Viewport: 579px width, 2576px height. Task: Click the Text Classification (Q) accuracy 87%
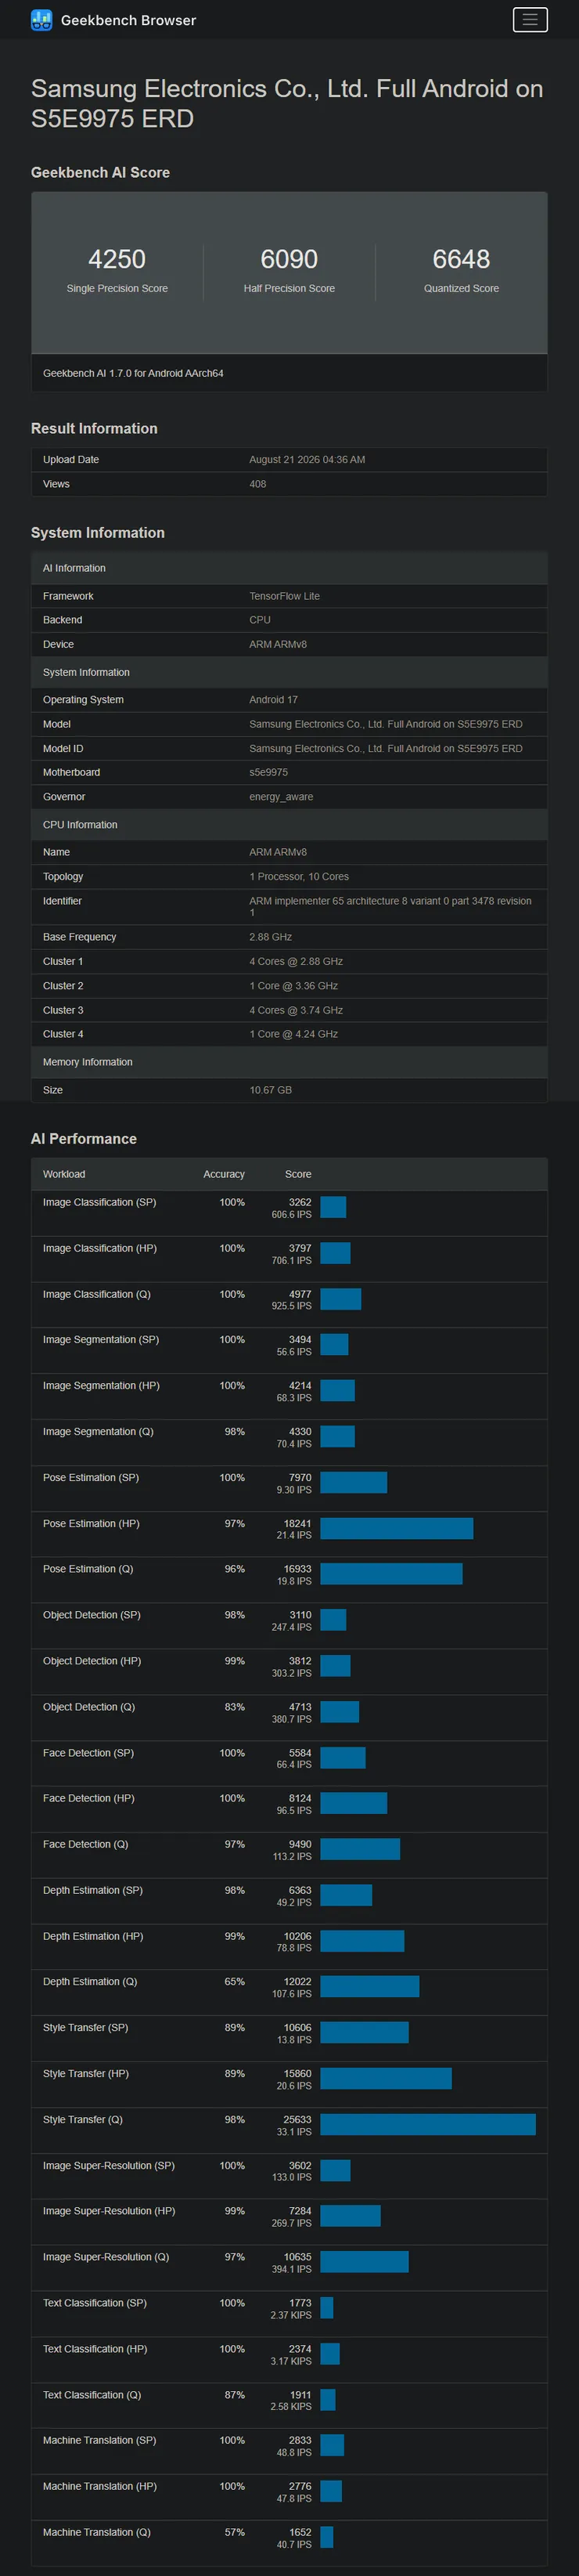235,2395
